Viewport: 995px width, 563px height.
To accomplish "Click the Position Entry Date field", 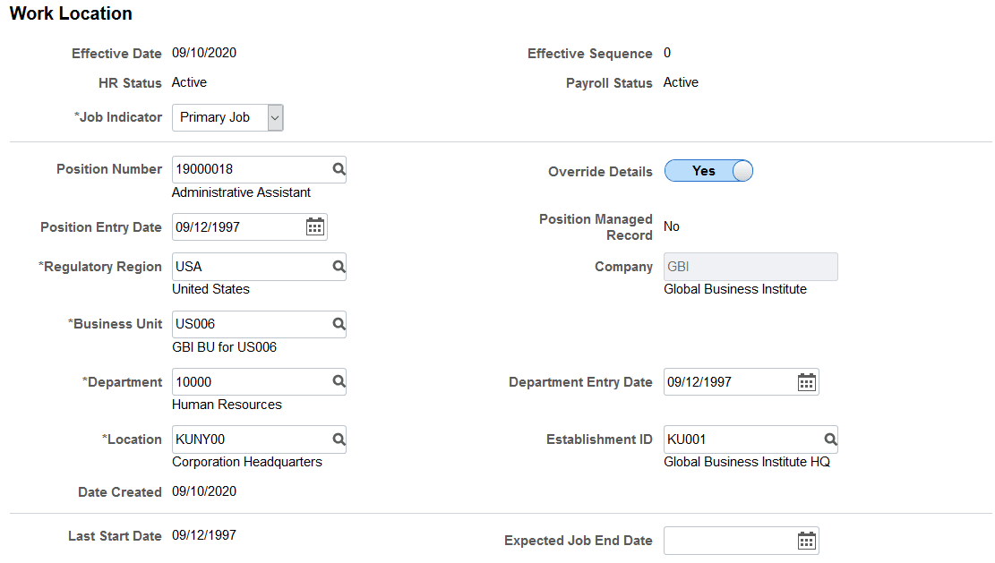I will [233, 226].
